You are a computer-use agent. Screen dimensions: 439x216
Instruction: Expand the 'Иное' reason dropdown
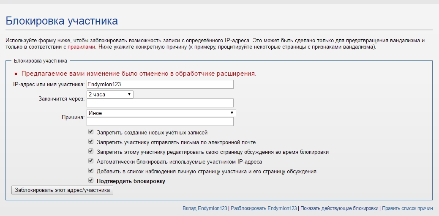161,113
